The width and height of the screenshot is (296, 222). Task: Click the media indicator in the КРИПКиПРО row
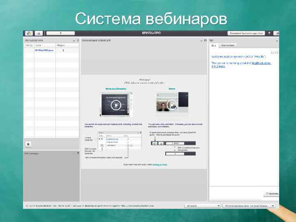(x=63, y=51)
